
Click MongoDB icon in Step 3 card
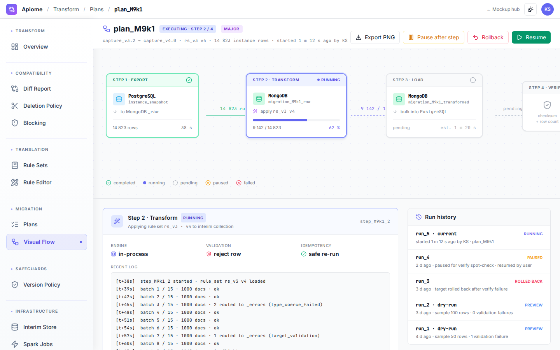coord(399,99)
